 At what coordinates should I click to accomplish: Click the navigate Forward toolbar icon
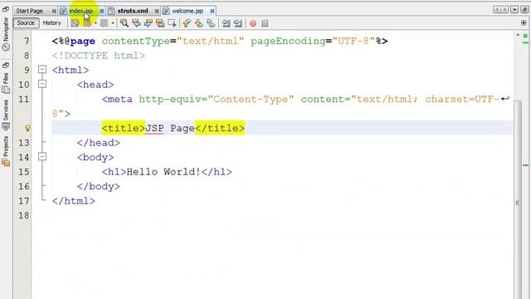click(104, 23)
